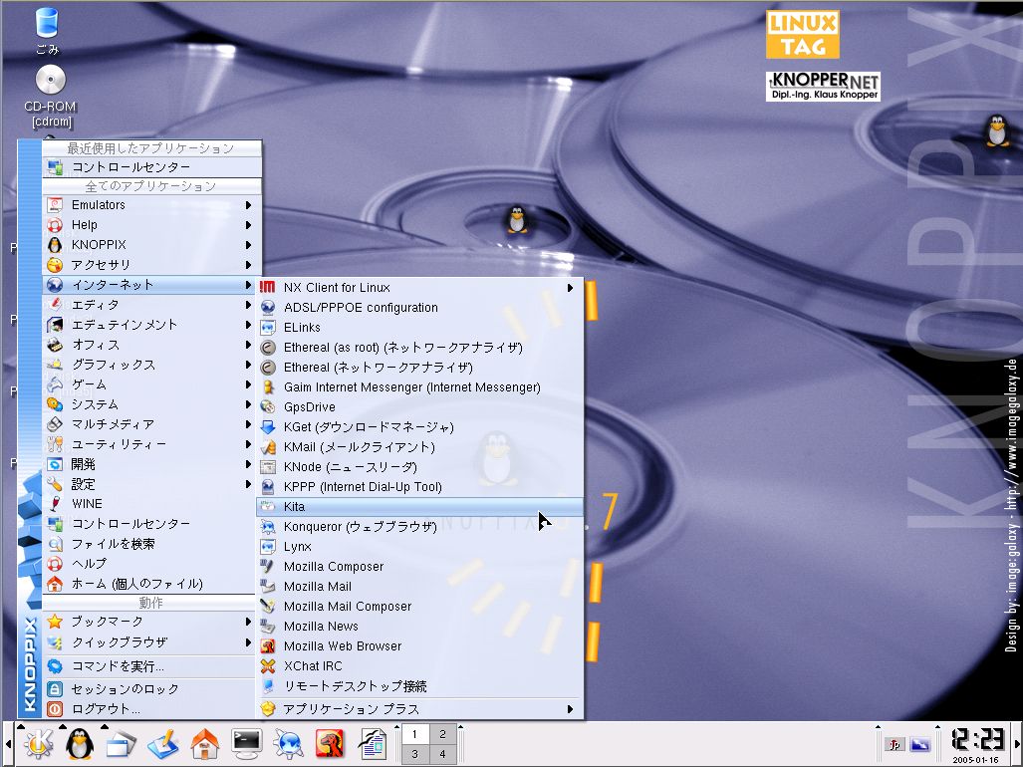Viewport: 1023px width, 767px height.
Task: Open Konqueror web browser menu entry
Action: (419, 526)
